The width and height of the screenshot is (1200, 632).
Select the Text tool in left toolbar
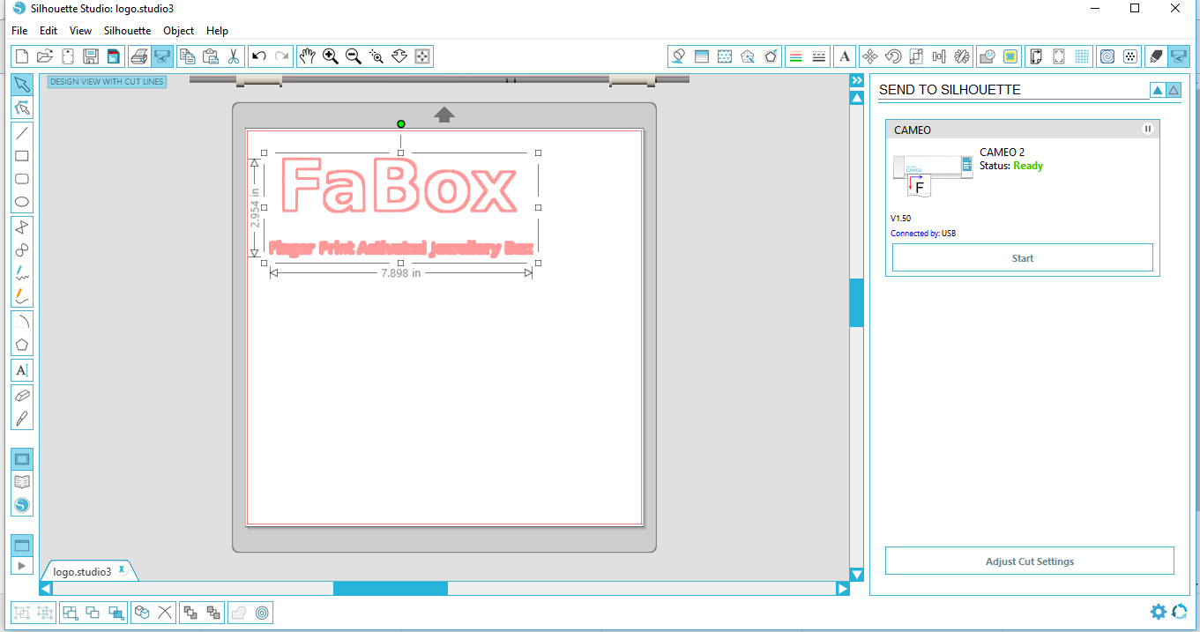22,370
